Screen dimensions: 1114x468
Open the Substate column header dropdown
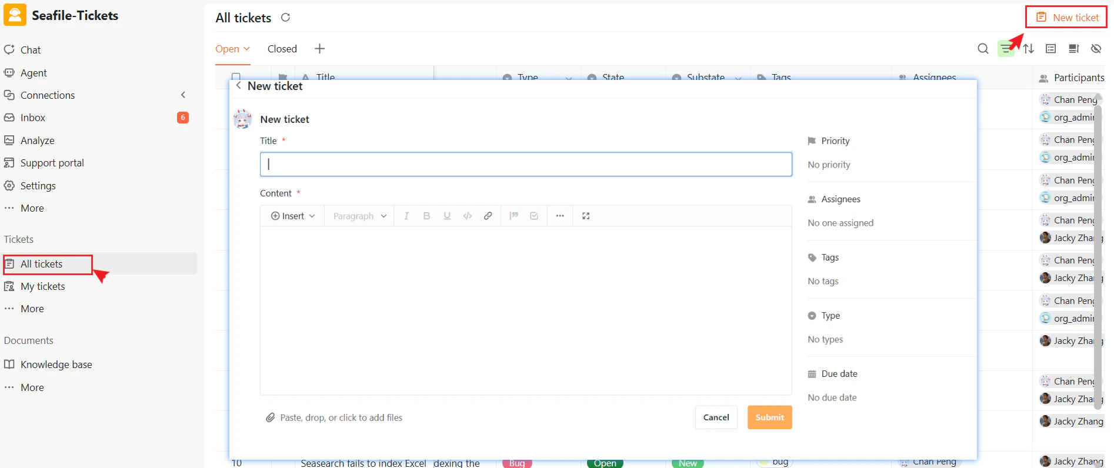738,78
